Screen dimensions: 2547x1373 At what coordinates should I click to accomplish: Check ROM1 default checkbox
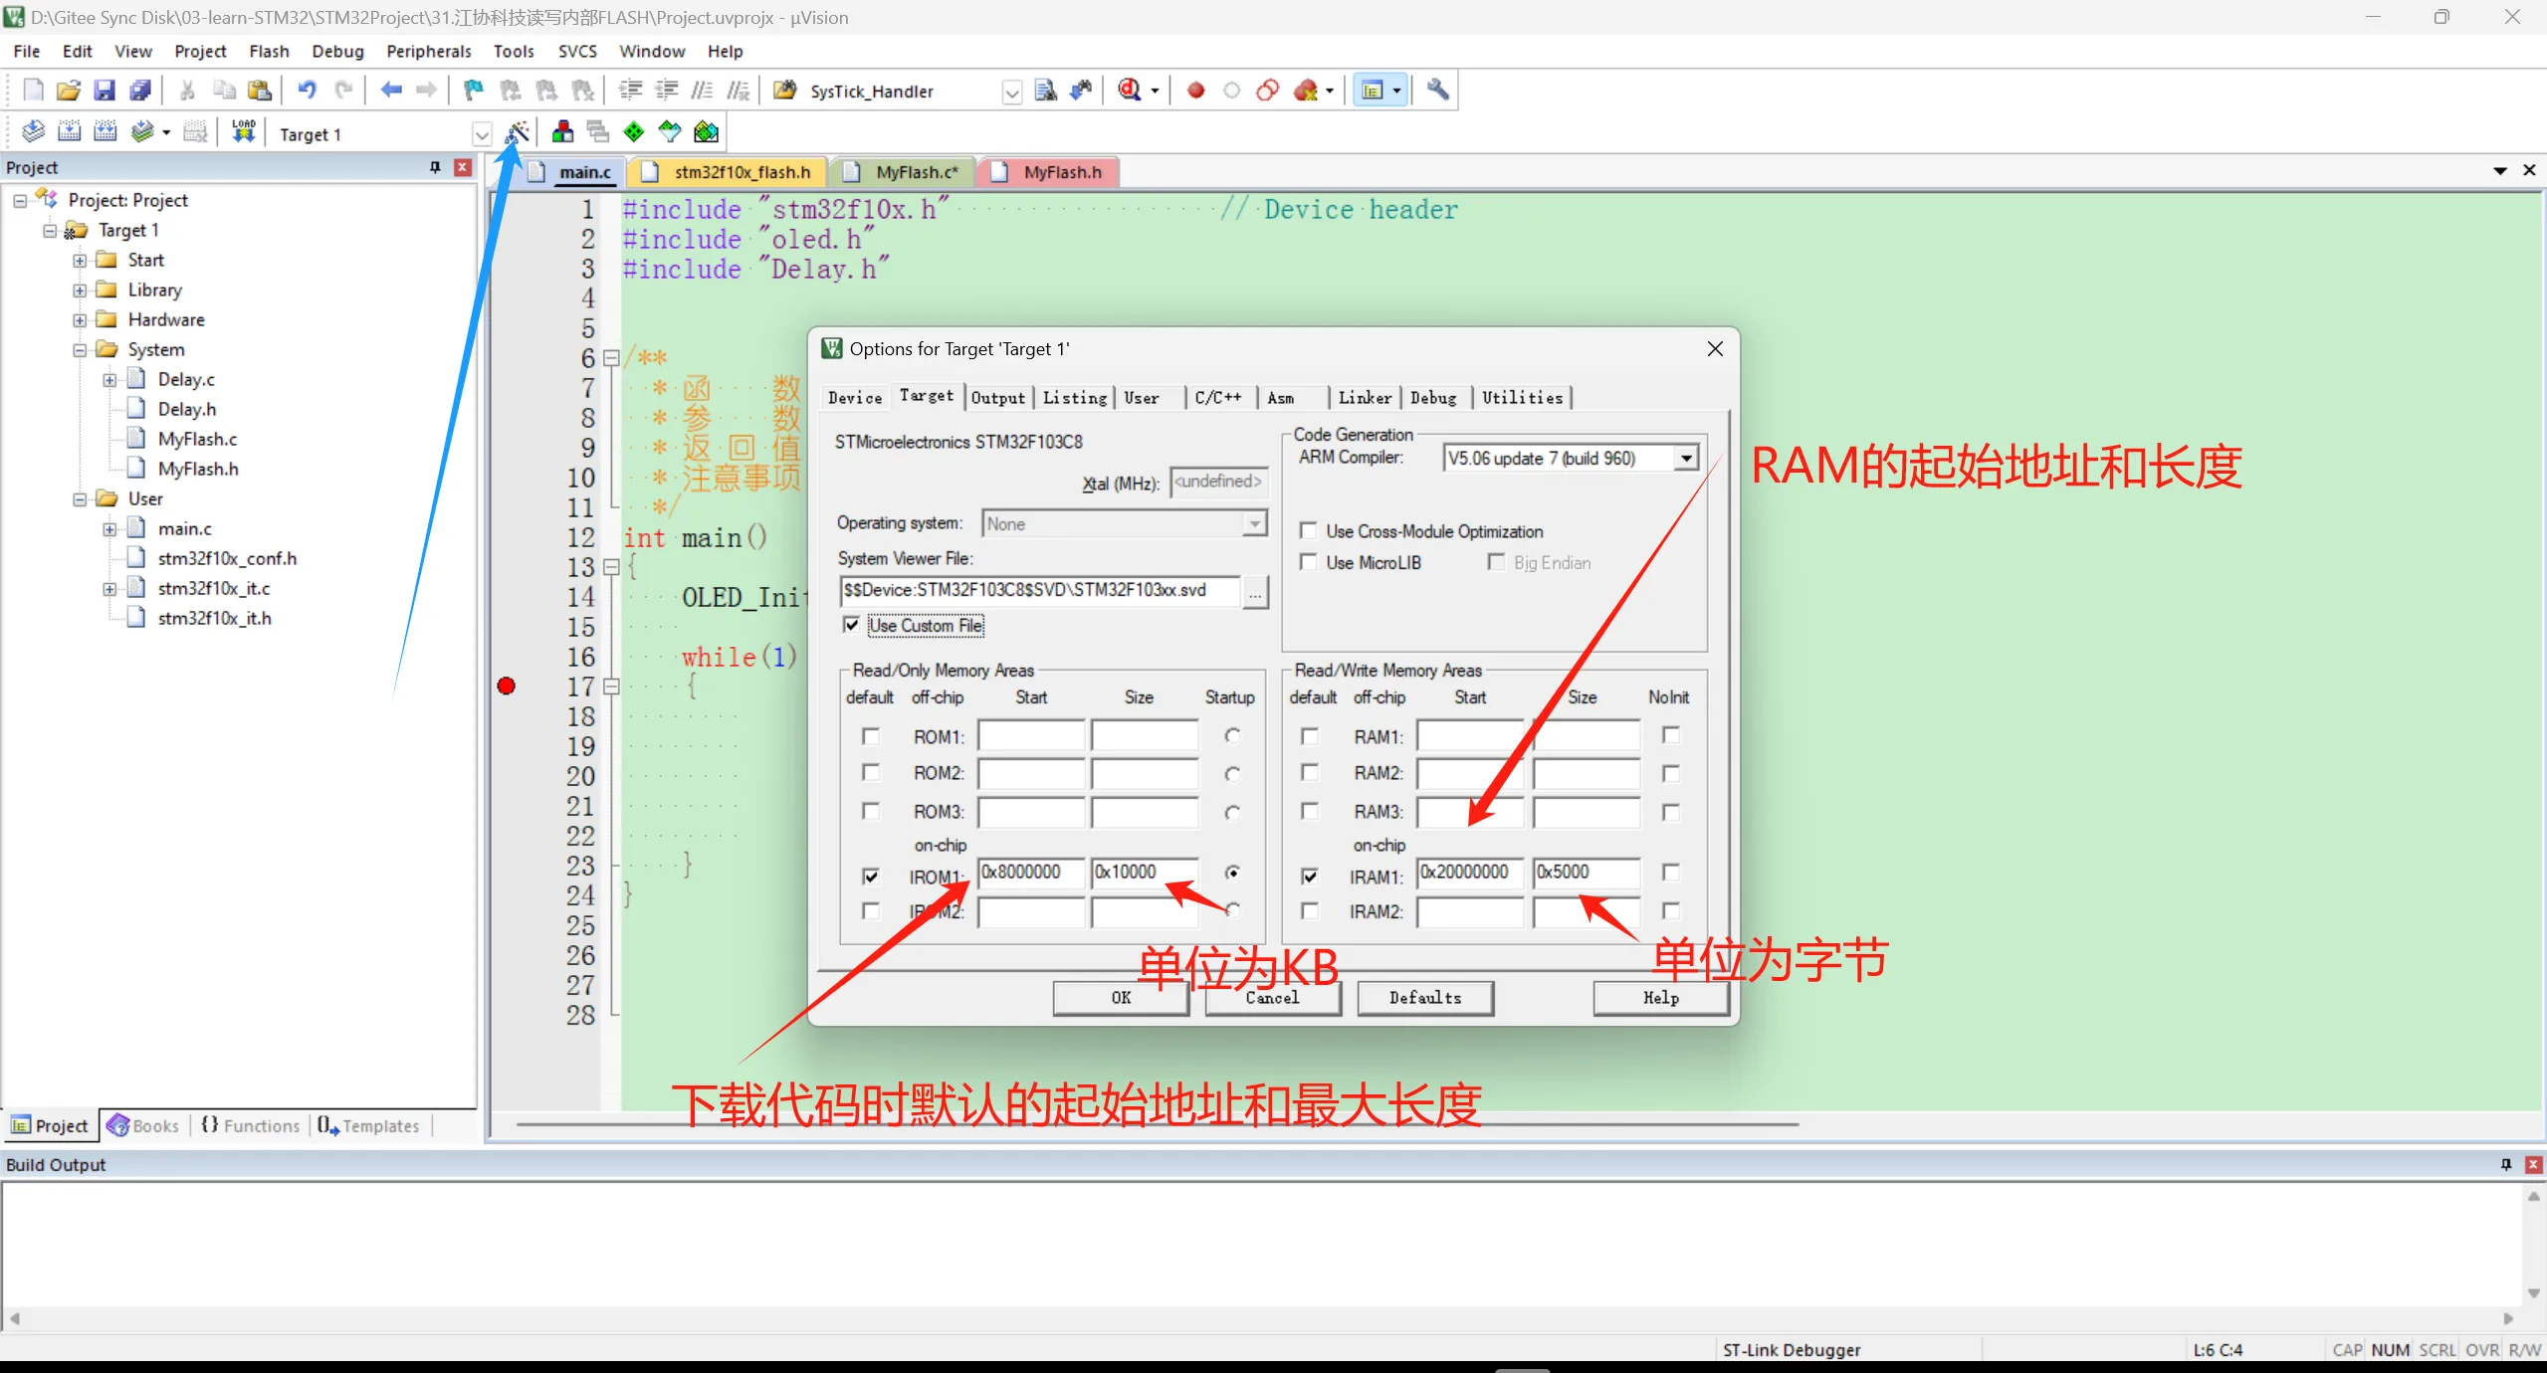click(871, 736)
